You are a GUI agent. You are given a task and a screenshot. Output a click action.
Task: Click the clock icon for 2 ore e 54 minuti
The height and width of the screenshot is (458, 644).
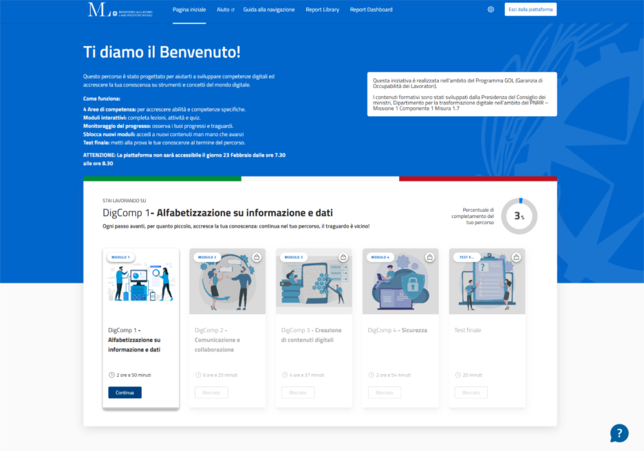(372, 375)
